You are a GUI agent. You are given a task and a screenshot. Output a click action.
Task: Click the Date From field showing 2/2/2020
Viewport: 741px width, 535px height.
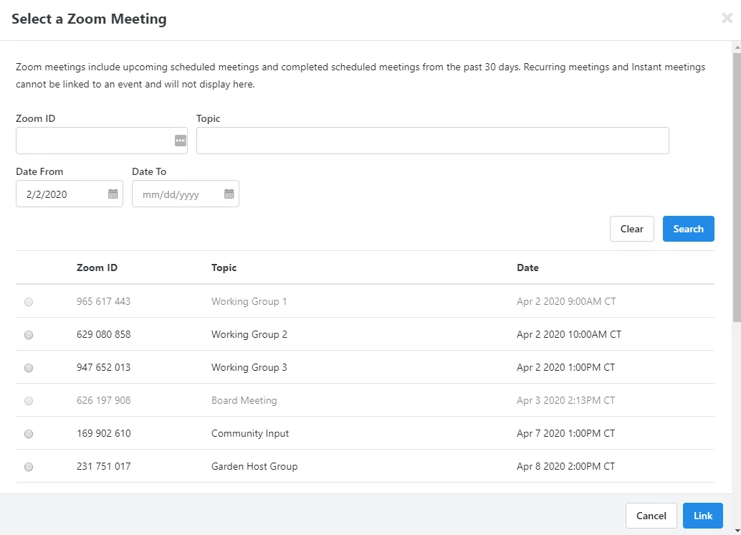(61, 194)
